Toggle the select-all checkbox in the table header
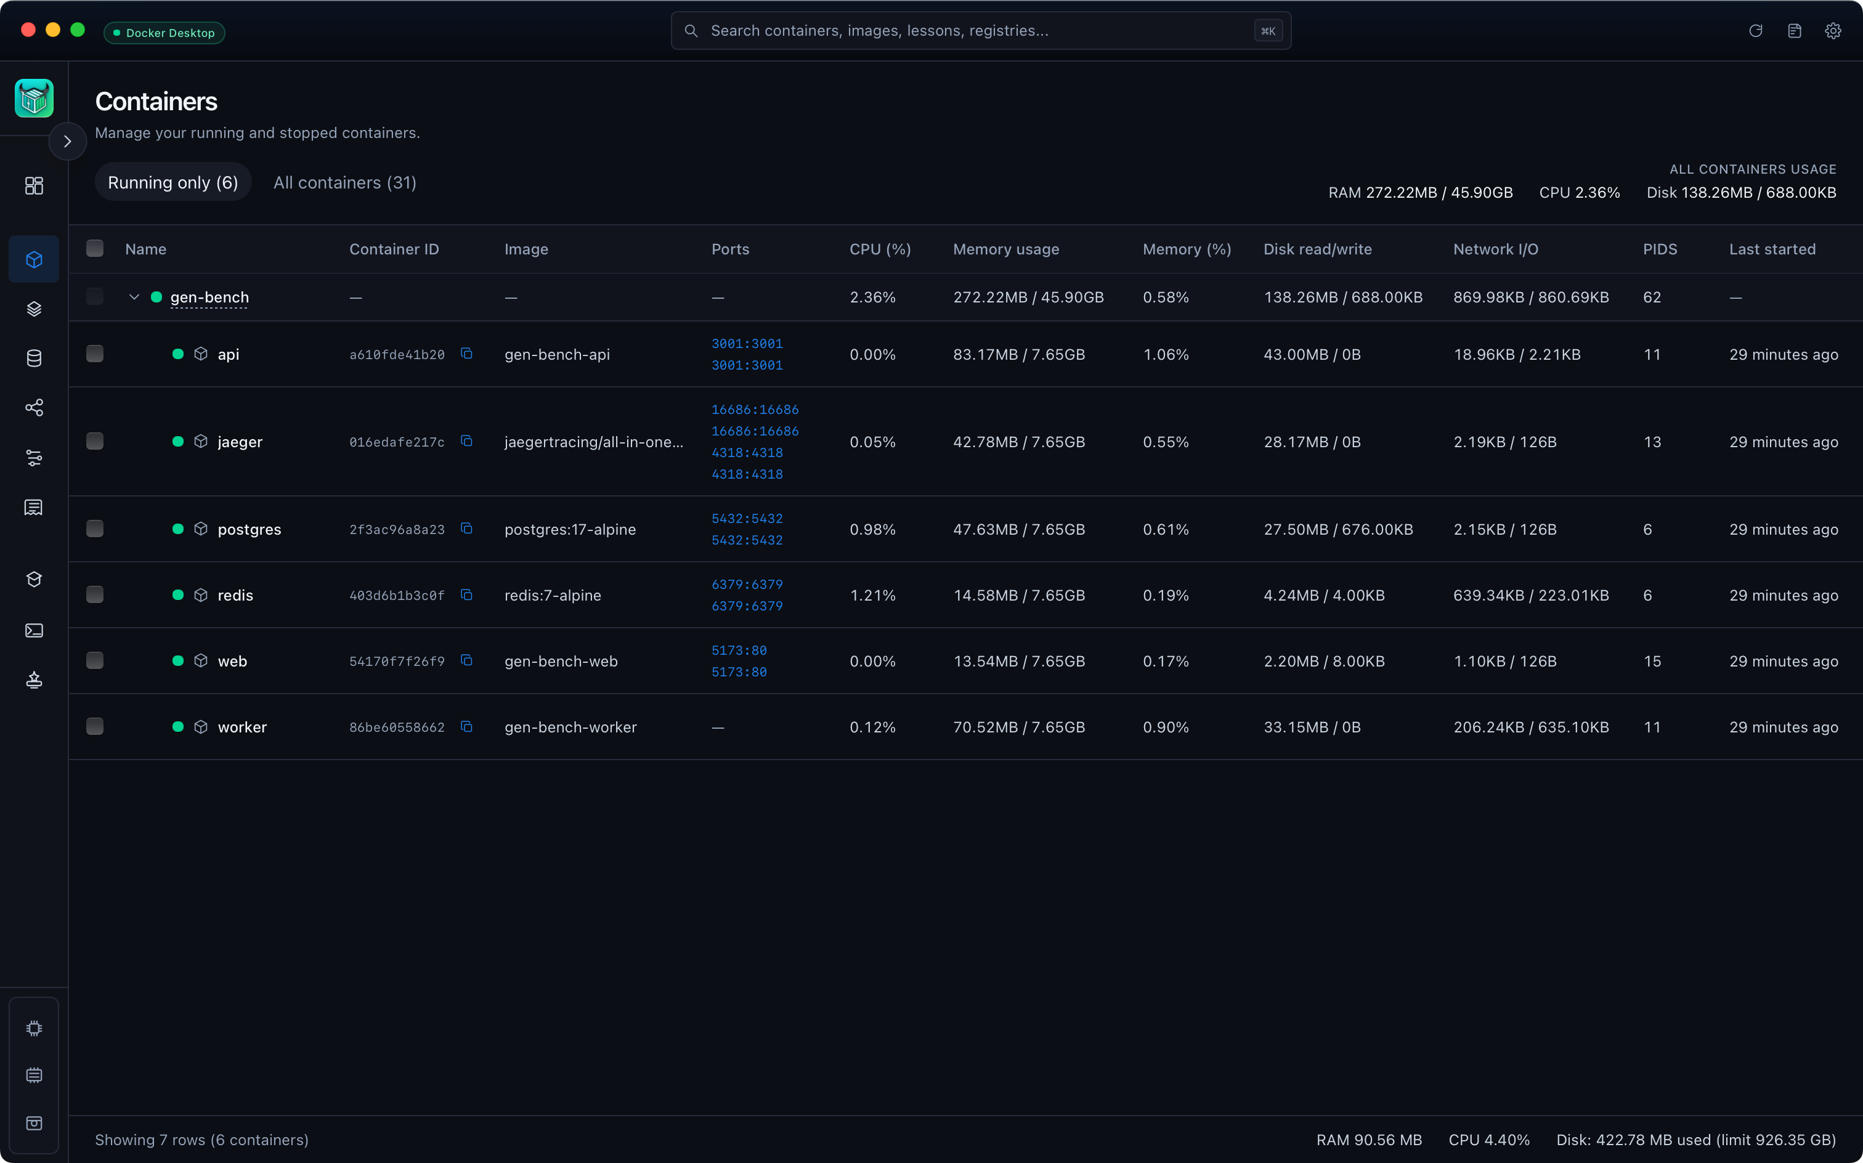This screenshot has width=1863, height=1163. click(x=95, y=248)
